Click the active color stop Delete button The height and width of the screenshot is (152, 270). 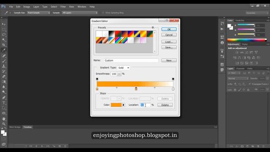pyautogui.click(x=165, y=105)
